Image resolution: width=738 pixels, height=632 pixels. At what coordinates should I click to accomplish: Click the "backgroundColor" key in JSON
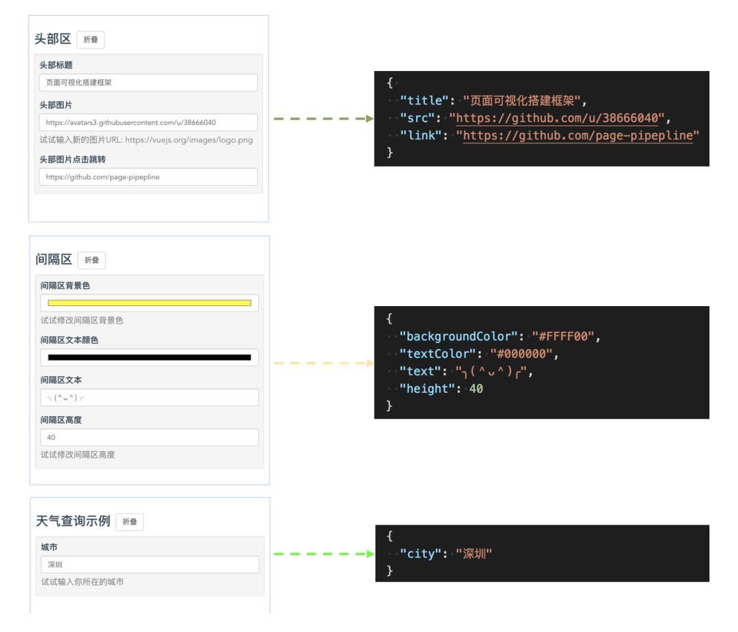click(x=459, y=336)
